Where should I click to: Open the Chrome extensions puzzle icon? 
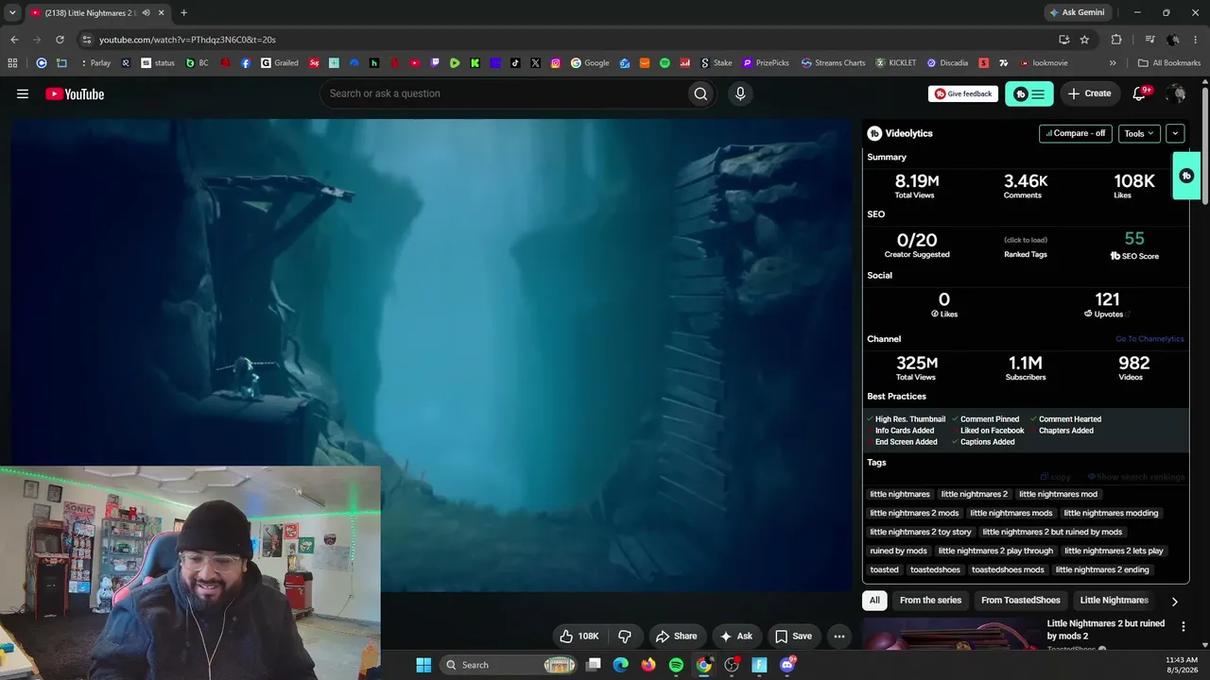click(1116, 40)
